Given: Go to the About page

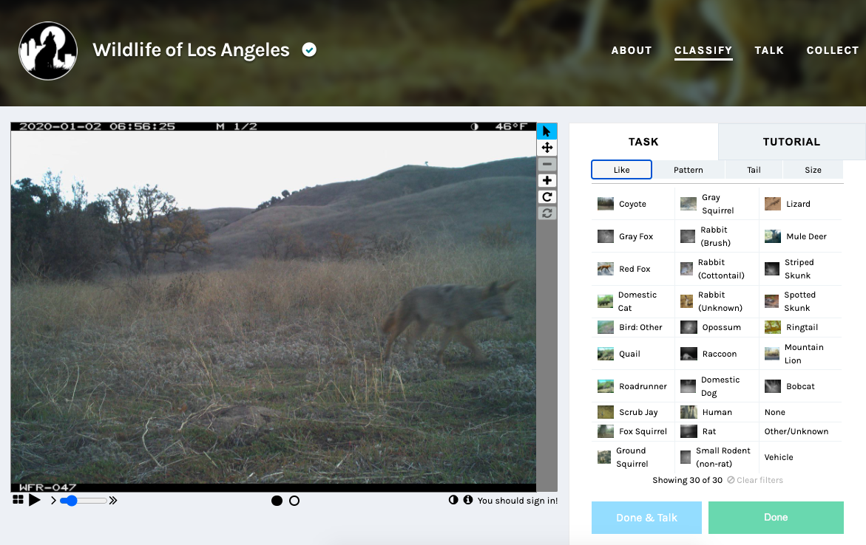Looking at the screenshot, I should tap(632, 50).
